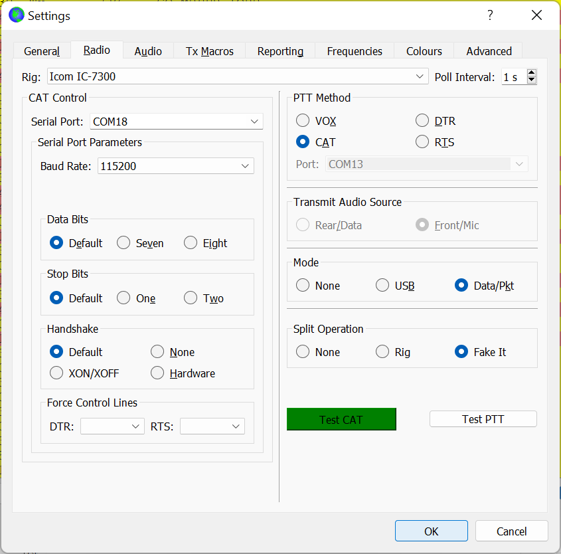Decrease the Poll Interval value

tap(532, 80)
